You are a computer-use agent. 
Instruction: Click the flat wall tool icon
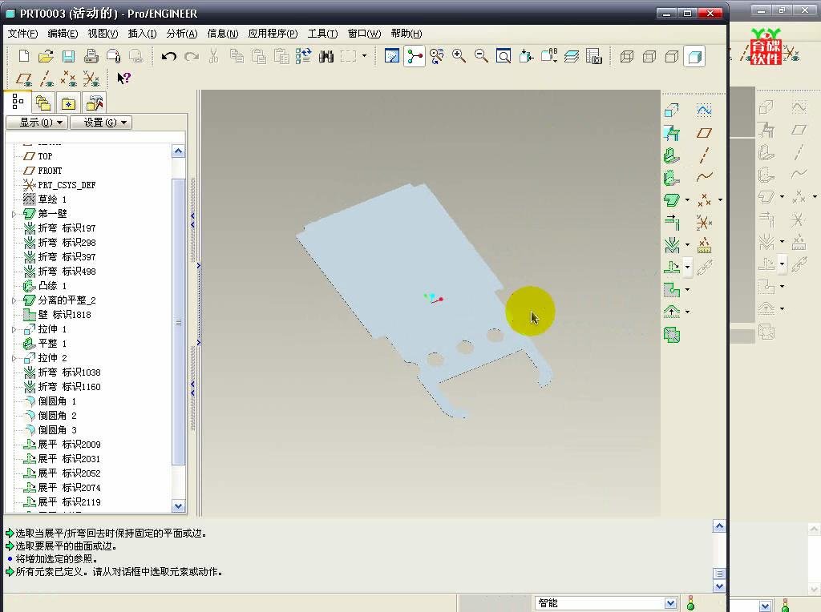672,156
